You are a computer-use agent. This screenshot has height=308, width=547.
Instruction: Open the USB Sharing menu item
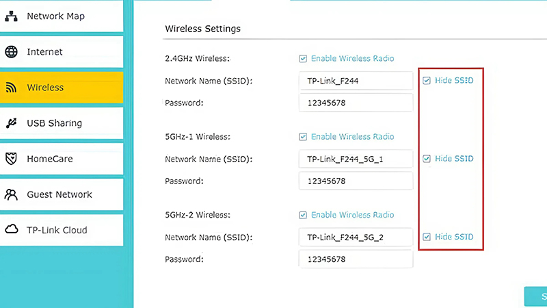(x=55, y=123)
